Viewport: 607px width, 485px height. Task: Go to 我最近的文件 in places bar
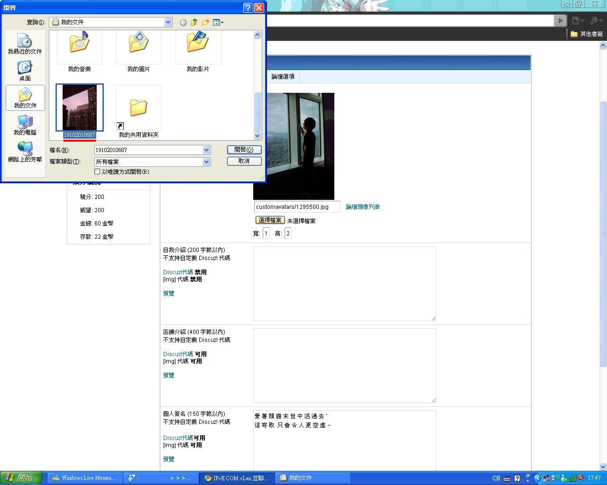[x=25, y=44]
